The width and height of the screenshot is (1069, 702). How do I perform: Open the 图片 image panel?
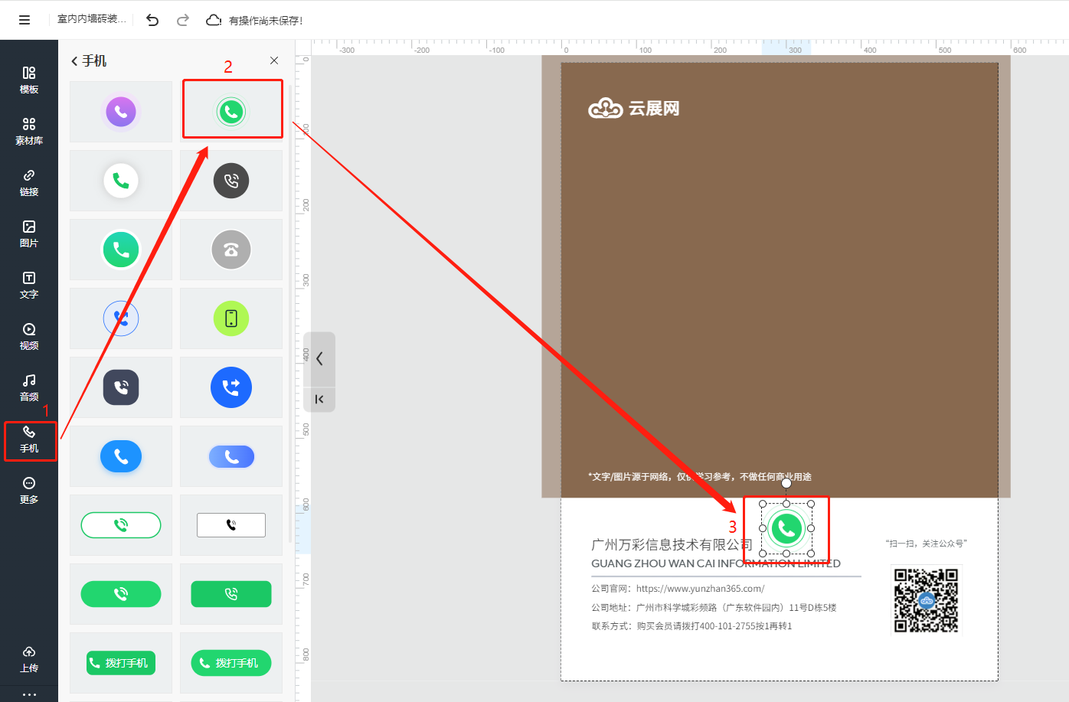coord(29,233)
